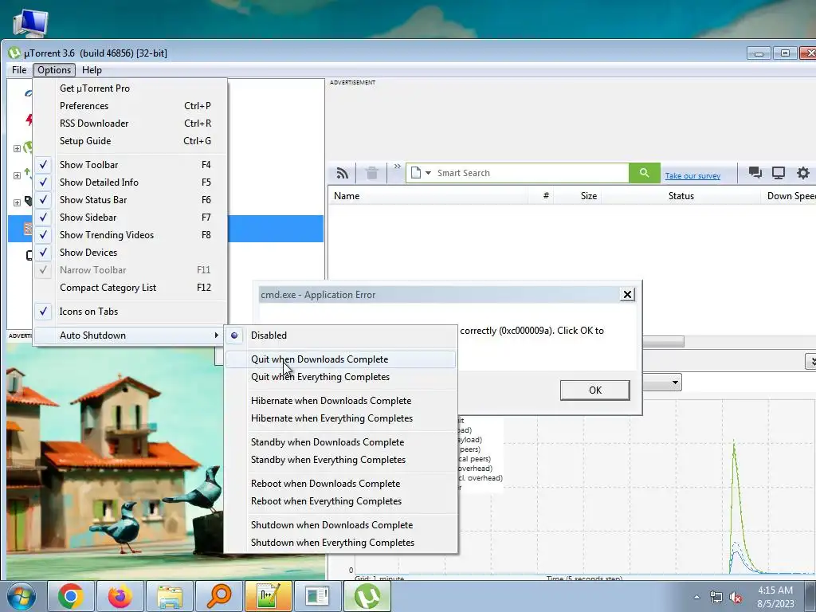Expand the toolbar overflow chevron
The height and width of the screenshot is (612, 816).
coord(397,167)
